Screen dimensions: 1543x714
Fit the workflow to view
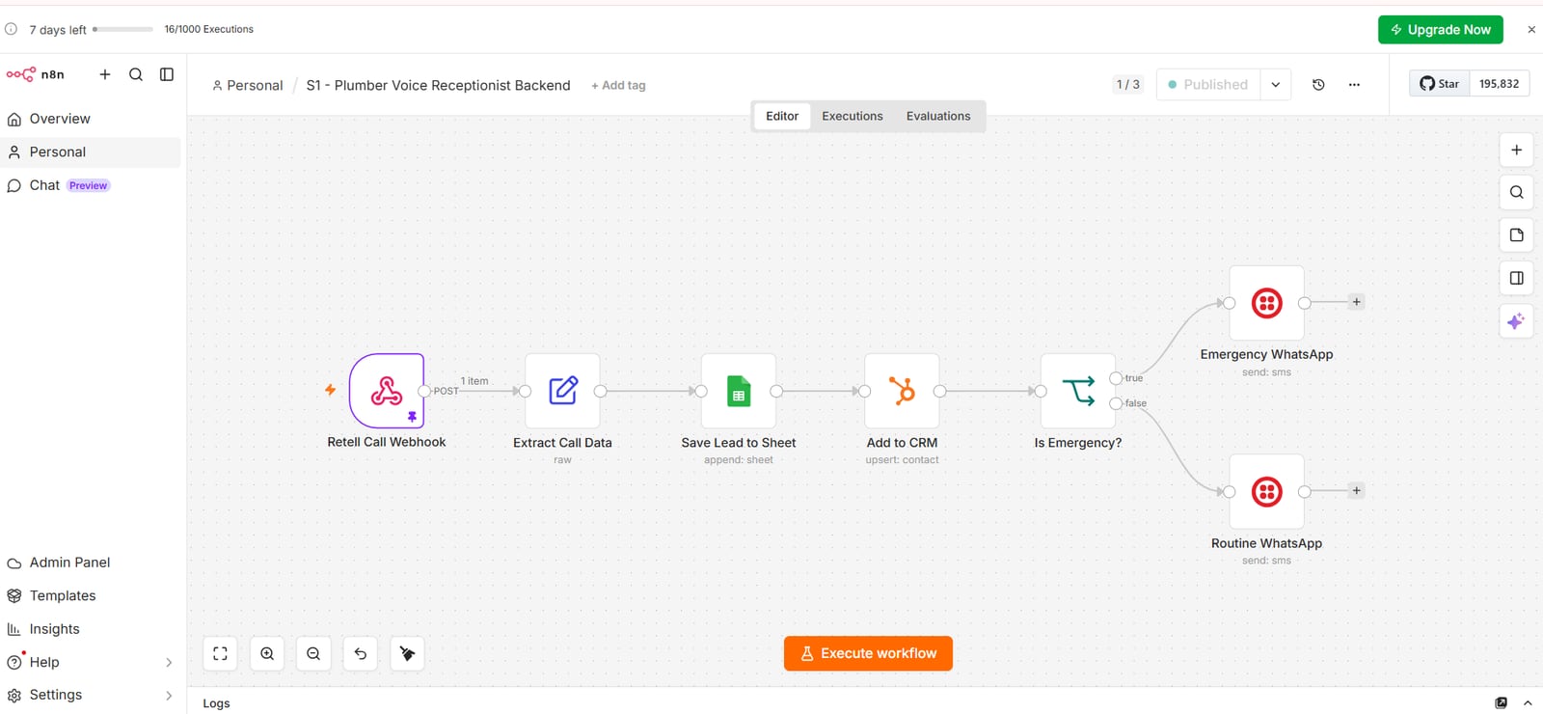[220, 653]
